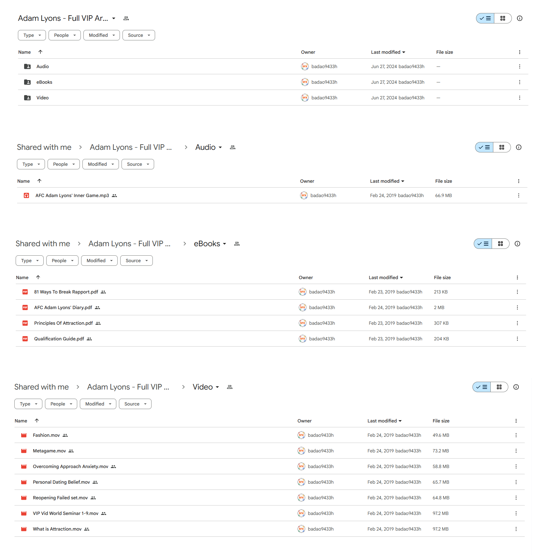Open the eBooks folder icon
Viewport: 550px width, 555px height.
click(x=27, y=82)
